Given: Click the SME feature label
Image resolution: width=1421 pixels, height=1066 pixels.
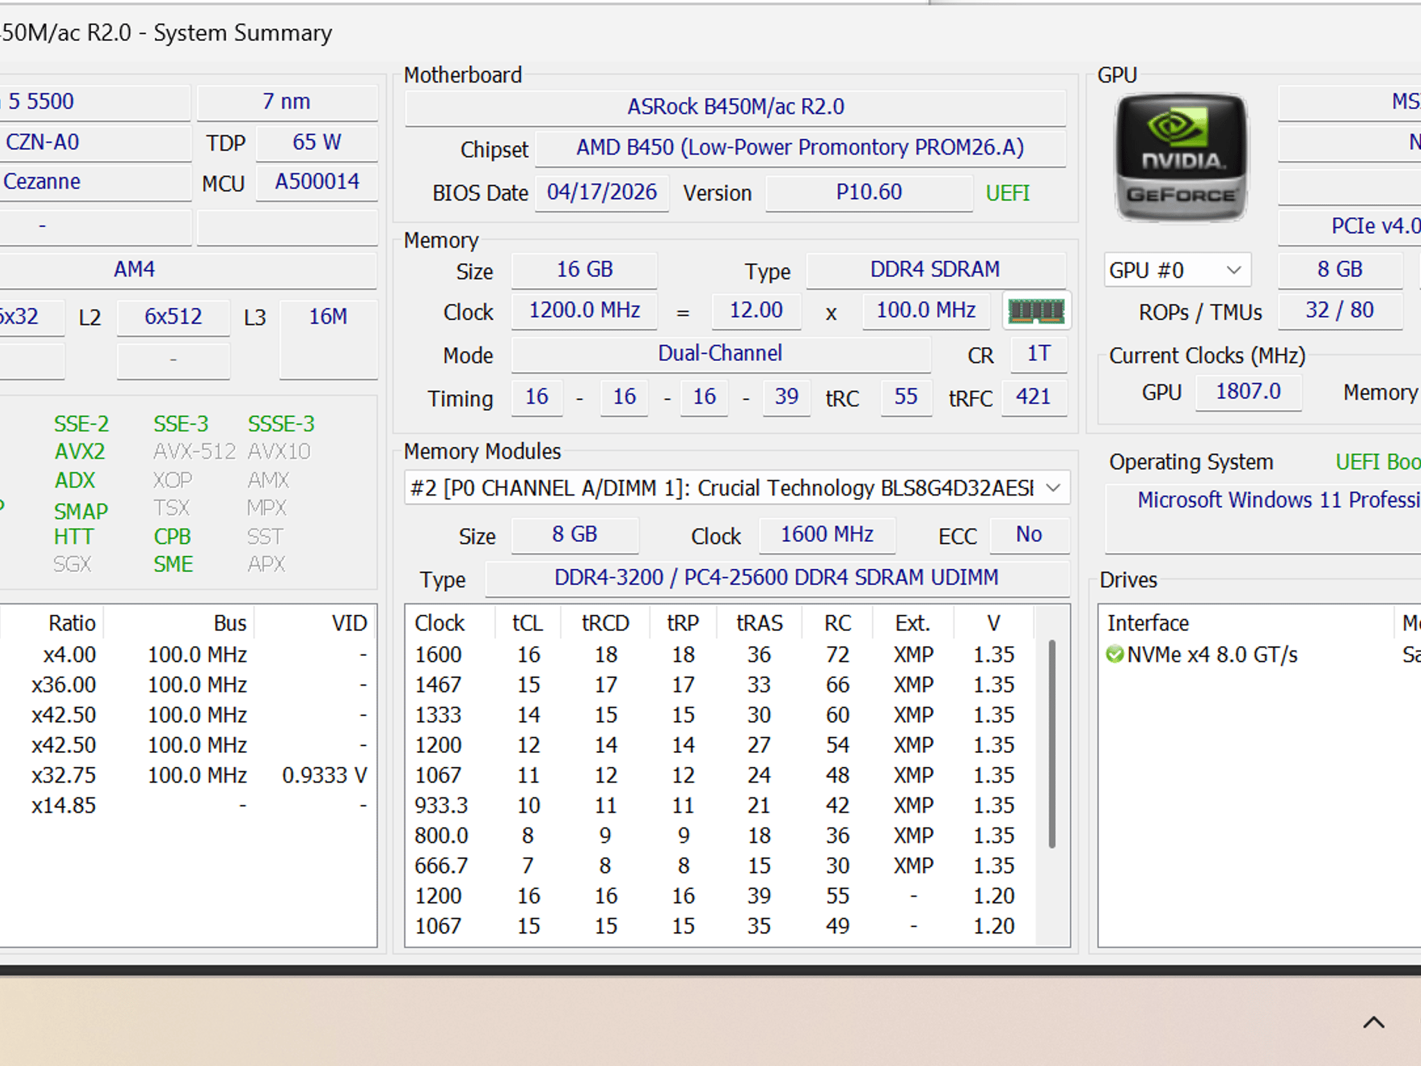Looking at the screenshot, I should click(173, 564).
